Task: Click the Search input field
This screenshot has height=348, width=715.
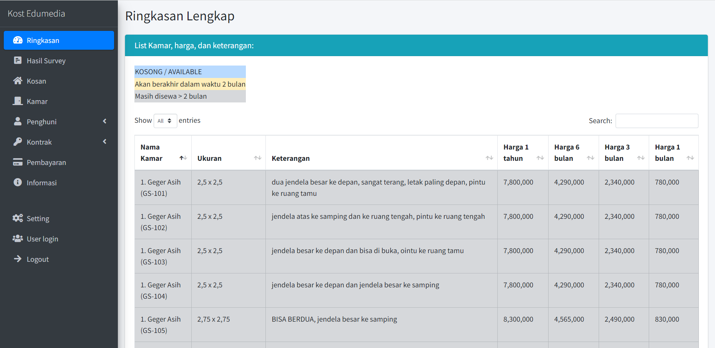Action: tap(657, 121)
